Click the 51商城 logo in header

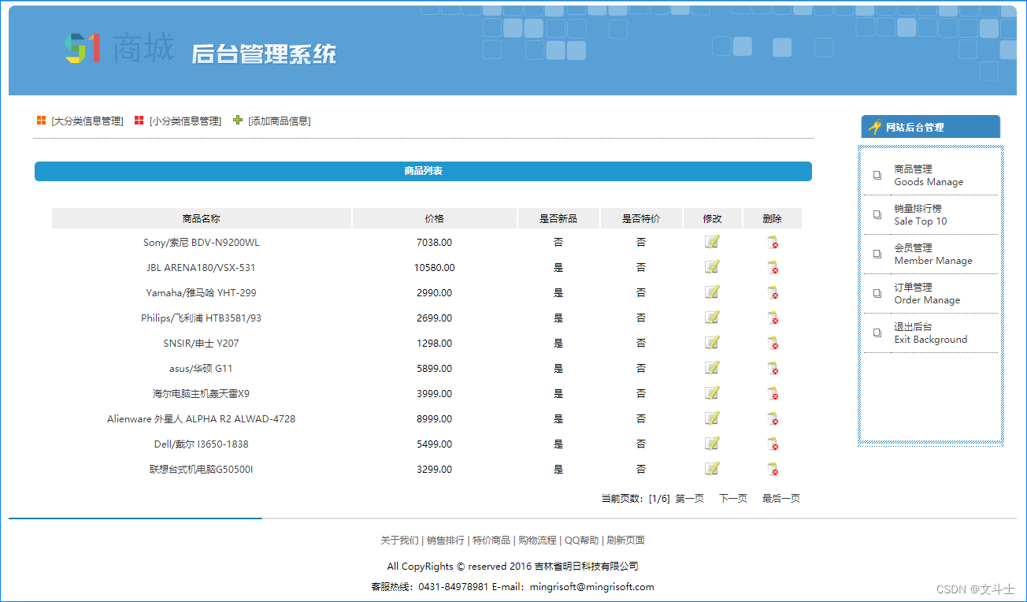pos(119,49)
